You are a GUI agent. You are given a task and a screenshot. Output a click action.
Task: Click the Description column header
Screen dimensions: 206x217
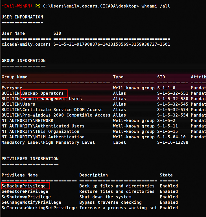pos(94,175)
